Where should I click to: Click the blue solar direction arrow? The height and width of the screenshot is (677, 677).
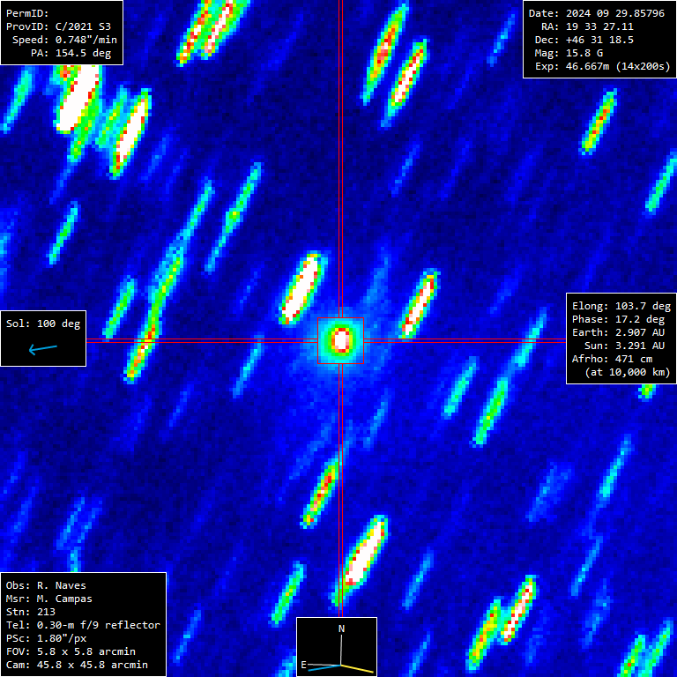tap(42, 348)
